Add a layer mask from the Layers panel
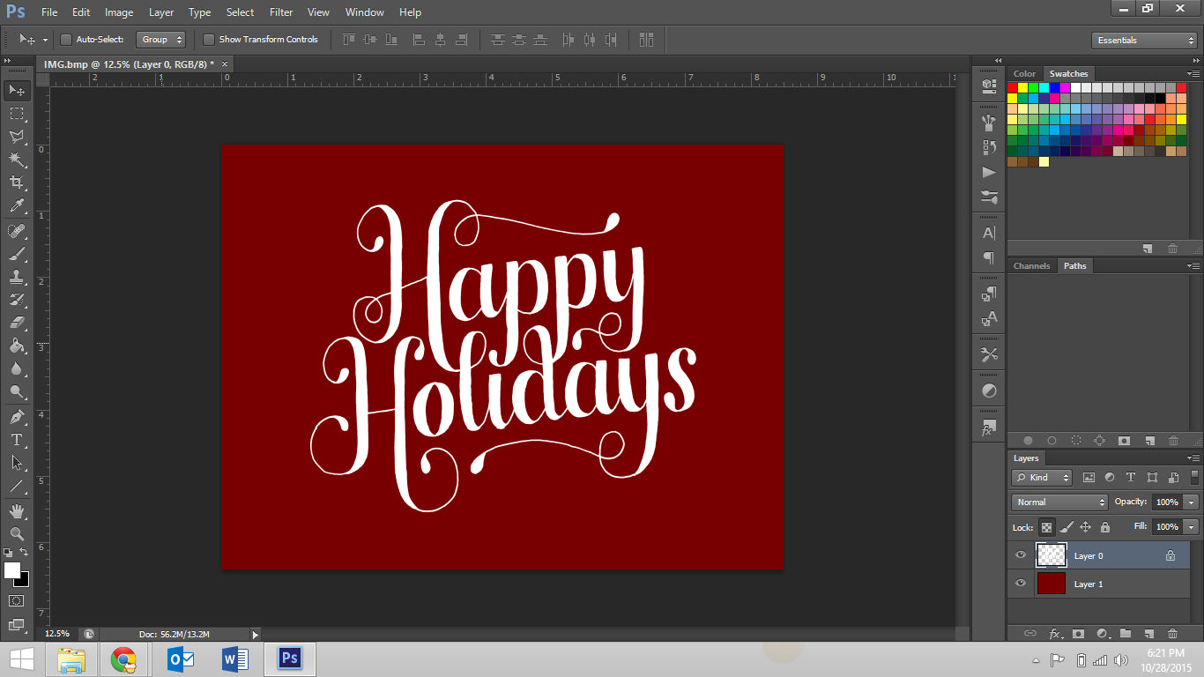 point(1078,633)
